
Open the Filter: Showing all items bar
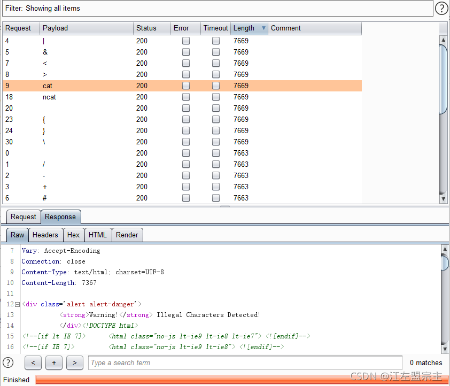coord(218,9)
